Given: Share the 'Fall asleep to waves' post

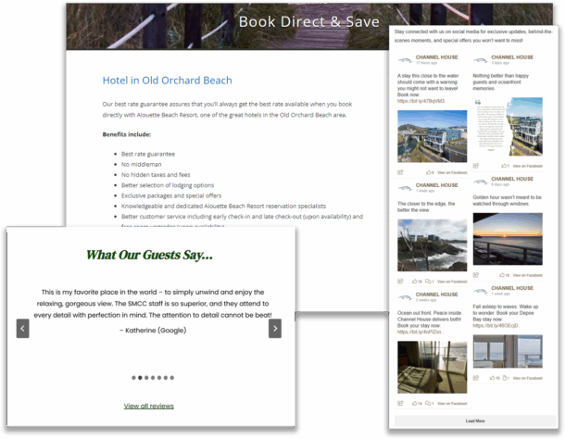Looking at the screenshot, I should [476, 378].
